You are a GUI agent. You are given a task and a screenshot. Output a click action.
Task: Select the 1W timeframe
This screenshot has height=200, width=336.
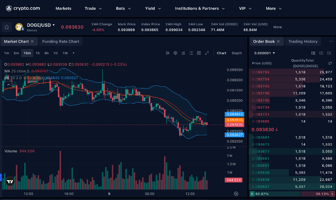pos(65,53)
